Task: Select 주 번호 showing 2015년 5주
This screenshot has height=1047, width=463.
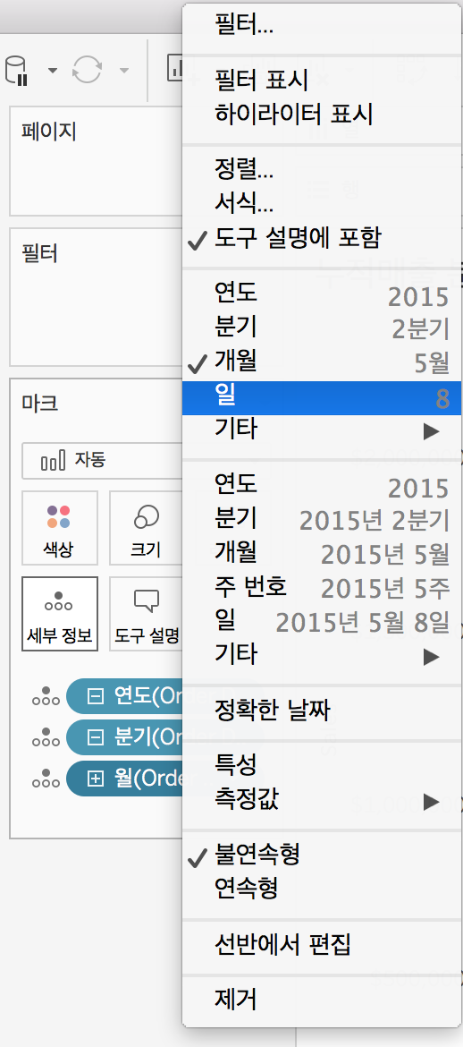Action: (323, 587)
